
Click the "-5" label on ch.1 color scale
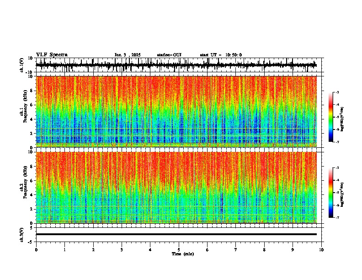point(337,117)
